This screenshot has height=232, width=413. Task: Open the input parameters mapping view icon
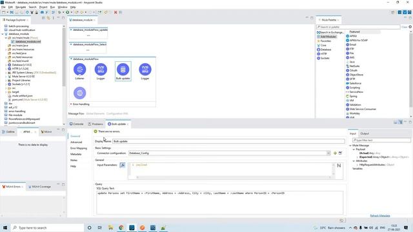(339, 166)
